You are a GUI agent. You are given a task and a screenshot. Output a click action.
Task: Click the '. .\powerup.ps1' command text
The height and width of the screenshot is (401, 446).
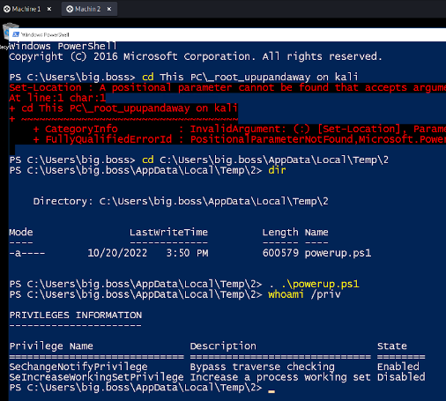(314, 284)
